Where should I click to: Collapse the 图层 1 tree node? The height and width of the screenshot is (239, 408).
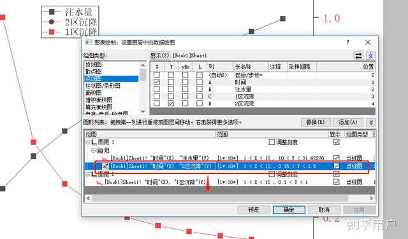coord(88,142)
